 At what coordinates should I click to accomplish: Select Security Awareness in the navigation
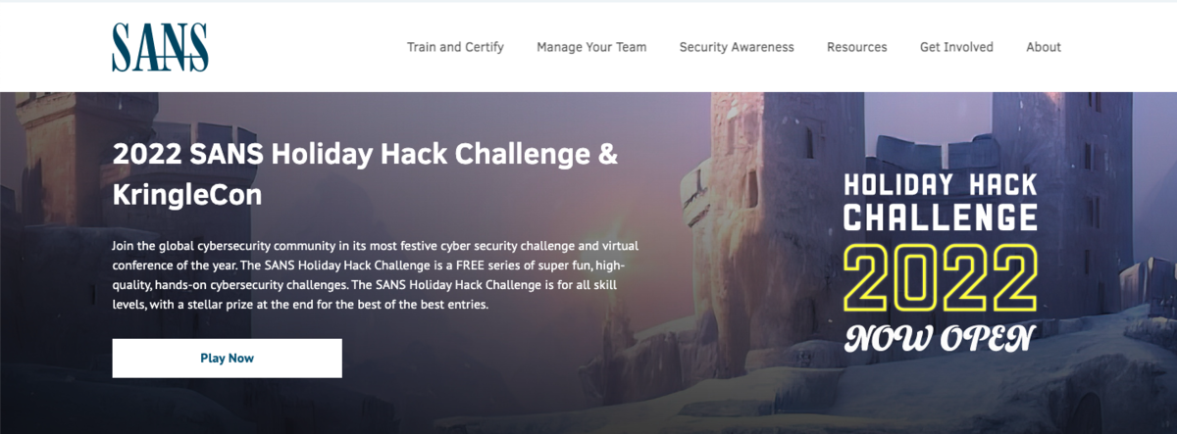(x=737, y=47)
